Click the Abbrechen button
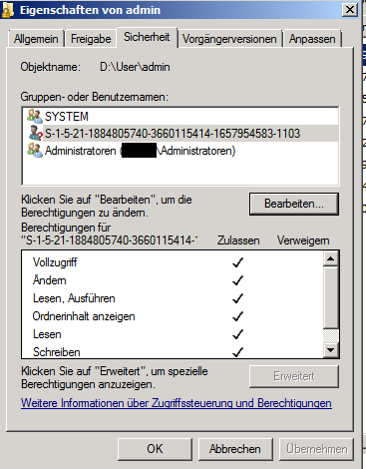The height and width of the screenshot is (469, 366). pos(235,449)
